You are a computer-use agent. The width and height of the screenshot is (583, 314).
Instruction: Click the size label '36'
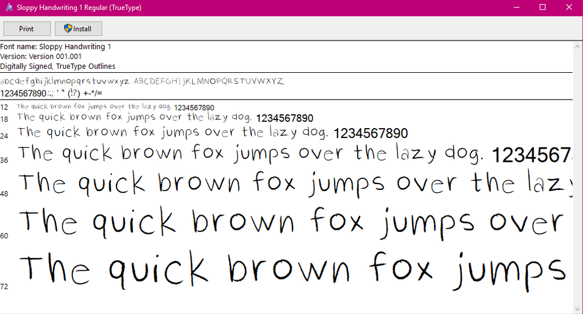(4, 160)
